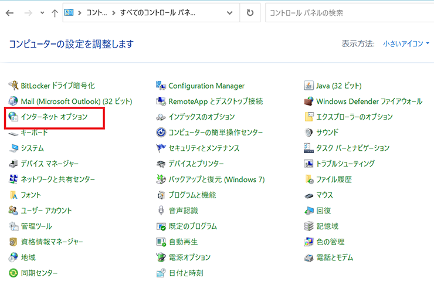The image size is (434, 298).
Task: Open the 電源オプション icon
Action: [161, 258]
